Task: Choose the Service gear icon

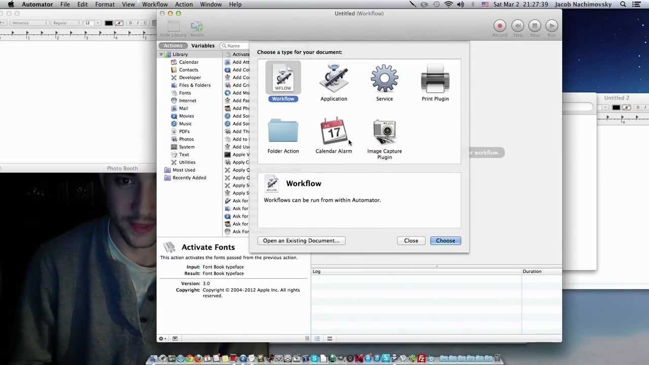Action: 384,78
